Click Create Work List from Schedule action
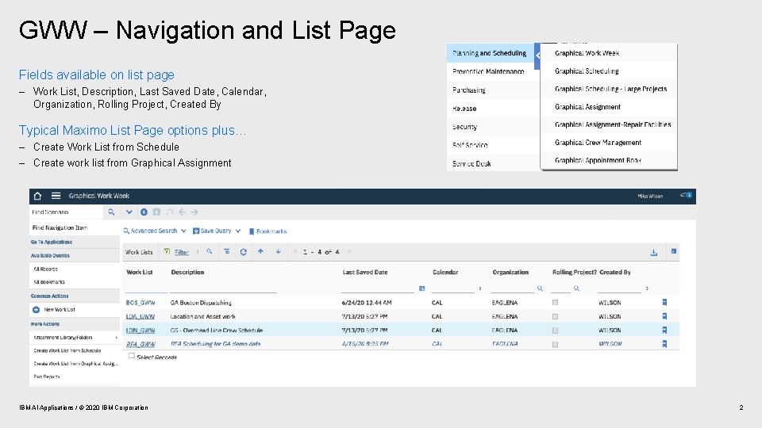762x428 pixels. [67, 350]
